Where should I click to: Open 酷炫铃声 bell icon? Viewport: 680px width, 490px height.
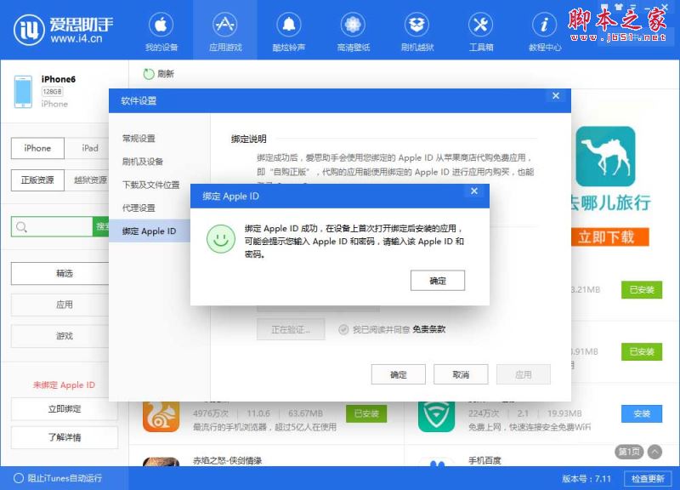[289, 26]
